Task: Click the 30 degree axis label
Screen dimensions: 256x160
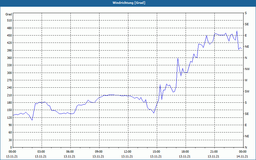Action: pyautogui.click(x=11, y=140)
